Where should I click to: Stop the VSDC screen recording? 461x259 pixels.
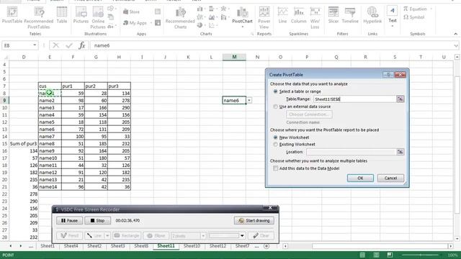[x=98, y=221]
